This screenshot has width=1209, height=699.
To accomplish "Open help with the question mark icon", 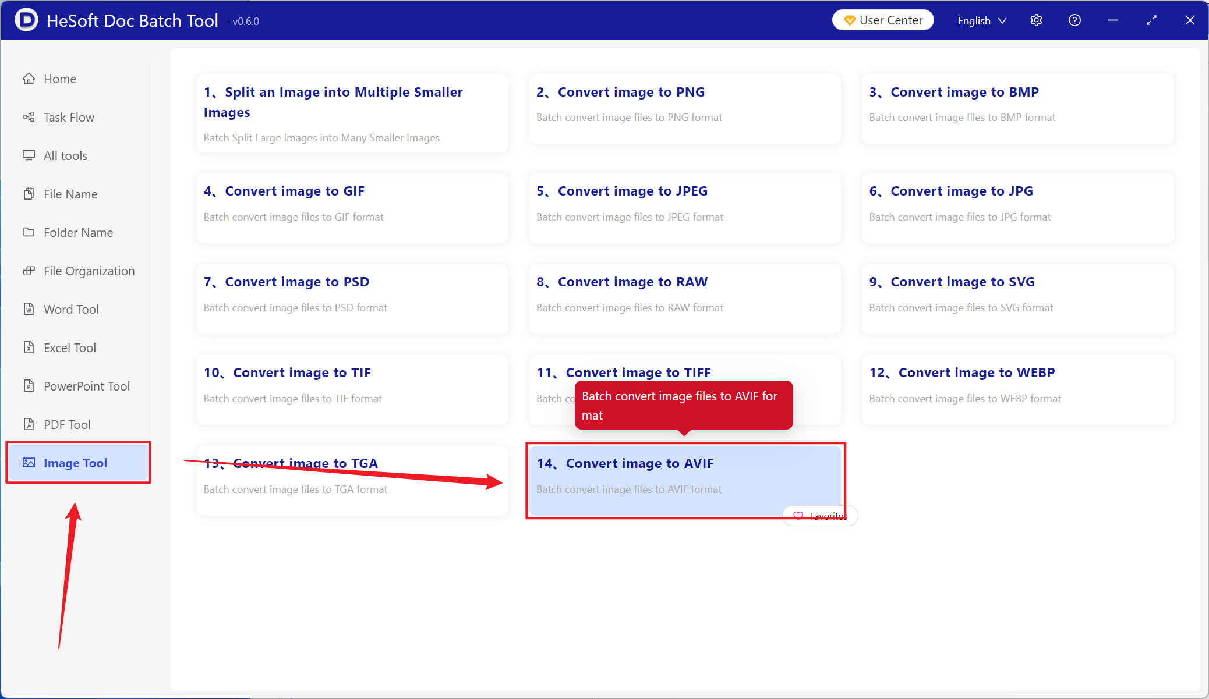I will pos(1074,20).
